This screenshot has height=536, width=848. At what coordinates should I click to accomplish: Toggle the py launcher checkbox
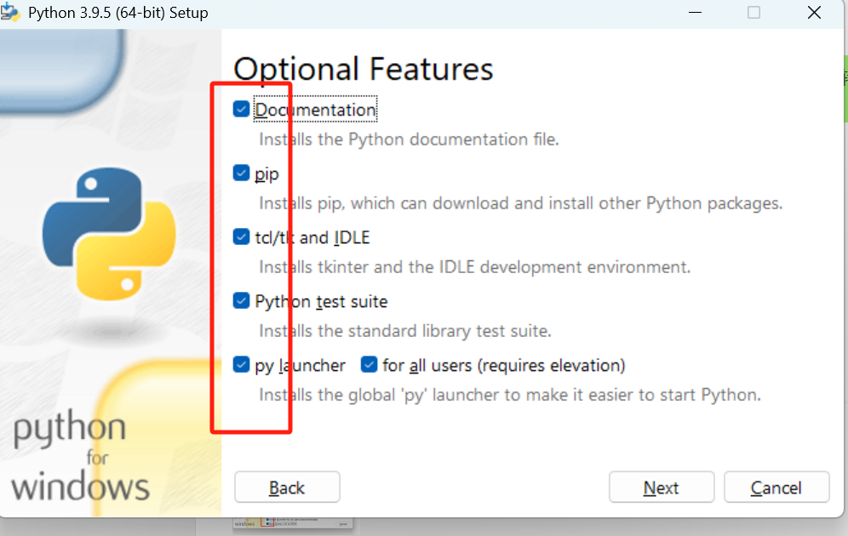241,364
